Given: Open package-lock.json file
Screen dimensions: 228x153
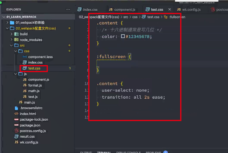Looking at the screenshot, I should pos(34,119).
